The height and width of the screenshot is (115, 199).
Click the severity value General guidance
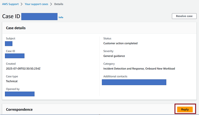coord(114,56)
